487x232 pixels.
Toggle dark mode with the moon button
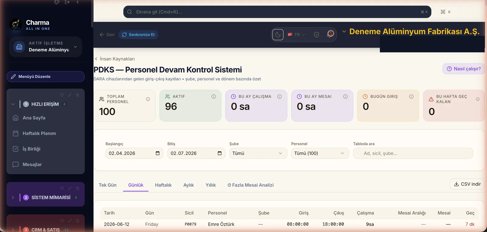point(278,35)
